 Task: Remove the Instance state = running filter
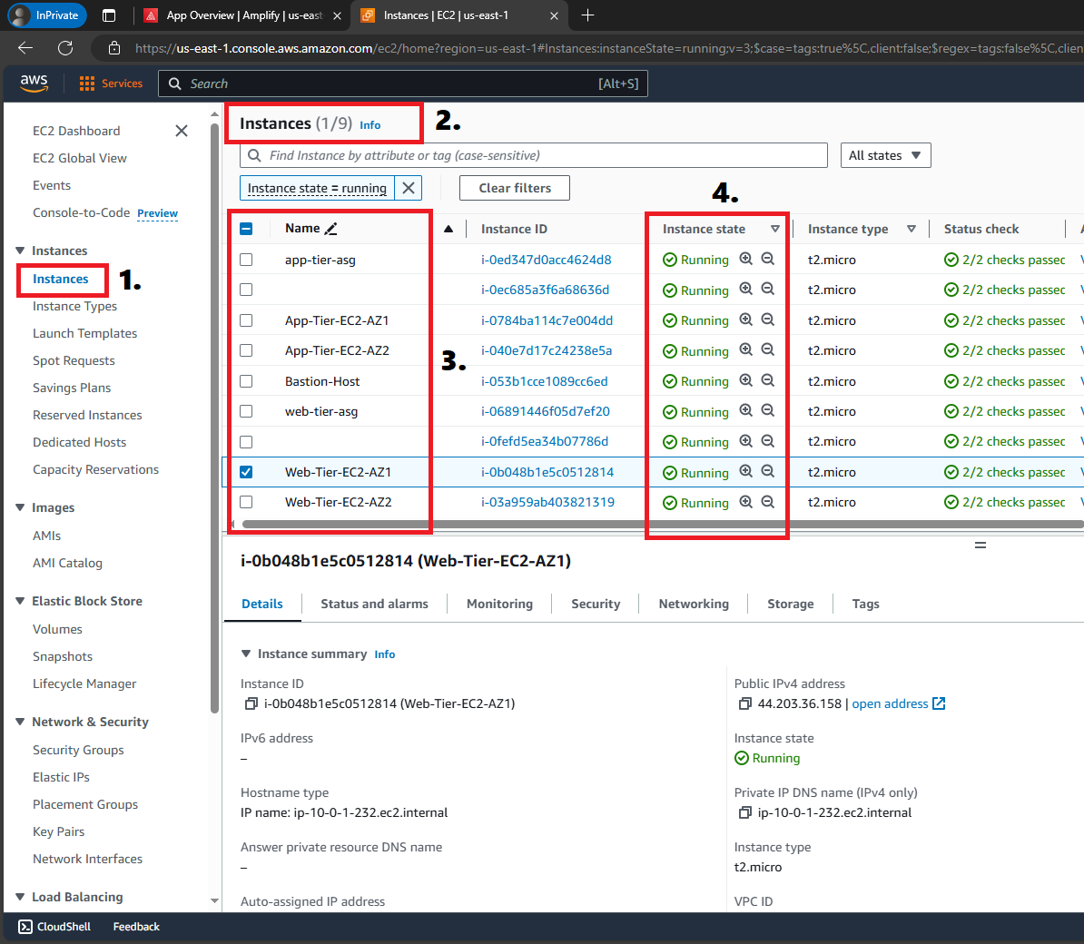409,188
